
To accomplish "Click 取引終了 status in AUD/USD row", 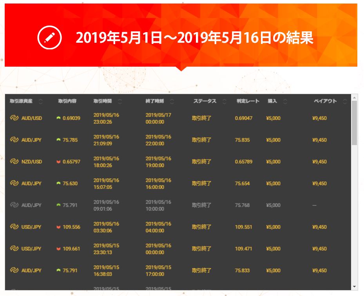I will point(201,118).
